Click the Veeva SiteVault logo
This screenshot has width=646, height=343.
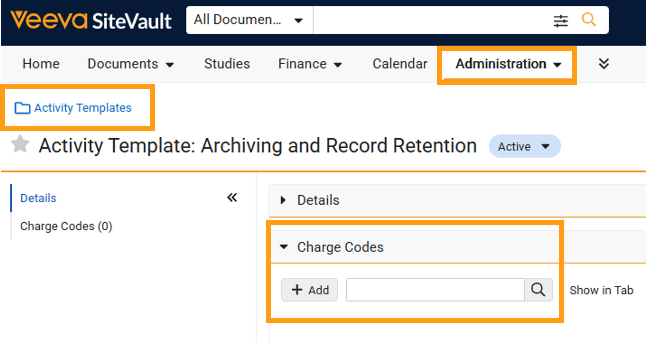[91, 20]
